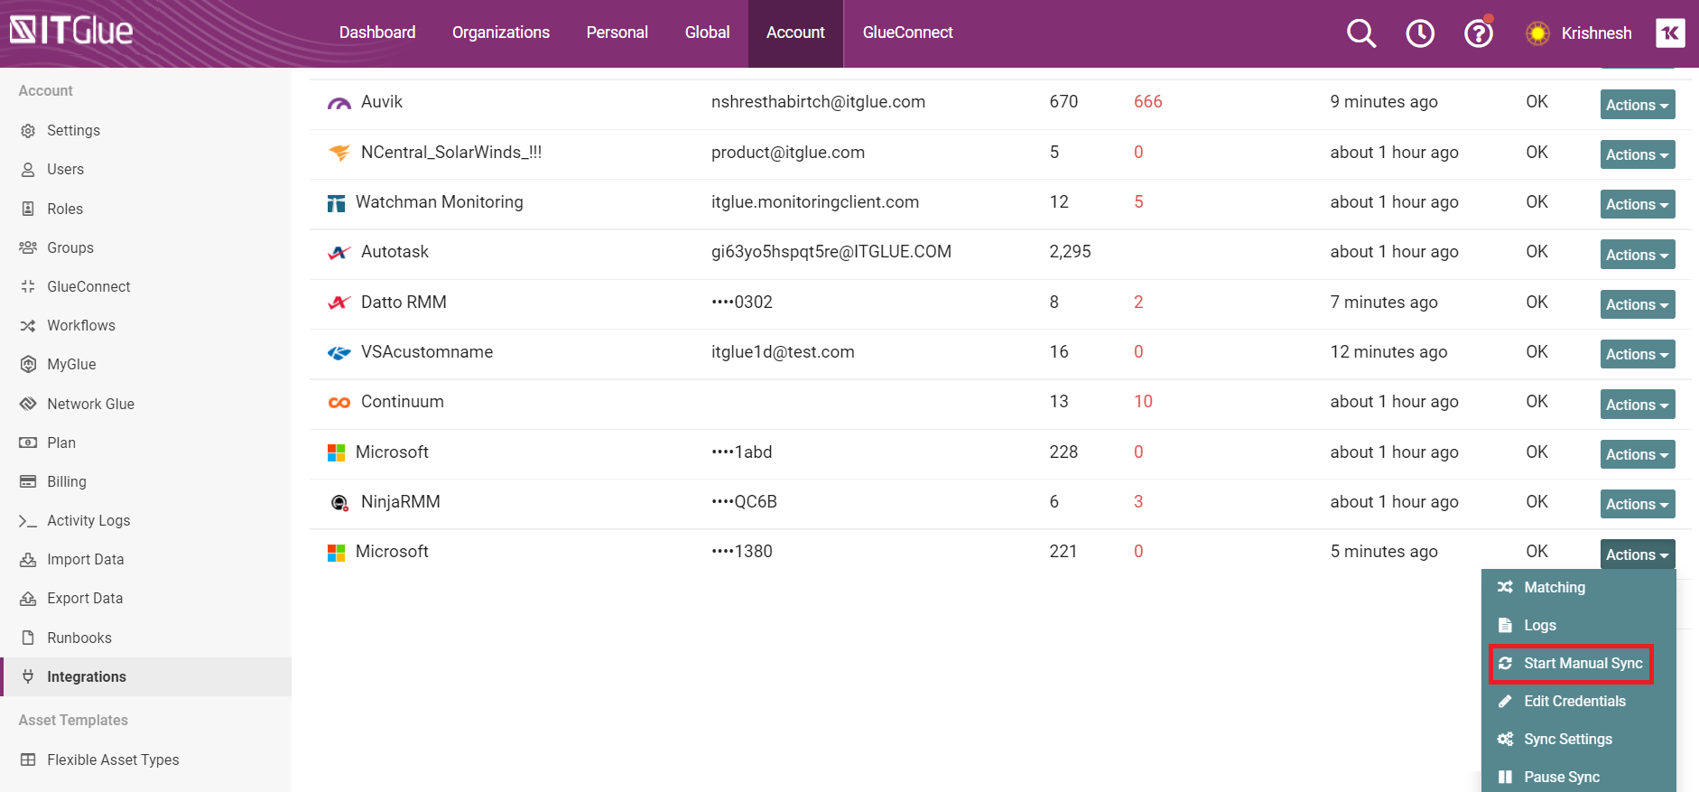Open Flexible Asset Types in sidebar

tap(113, 759)
